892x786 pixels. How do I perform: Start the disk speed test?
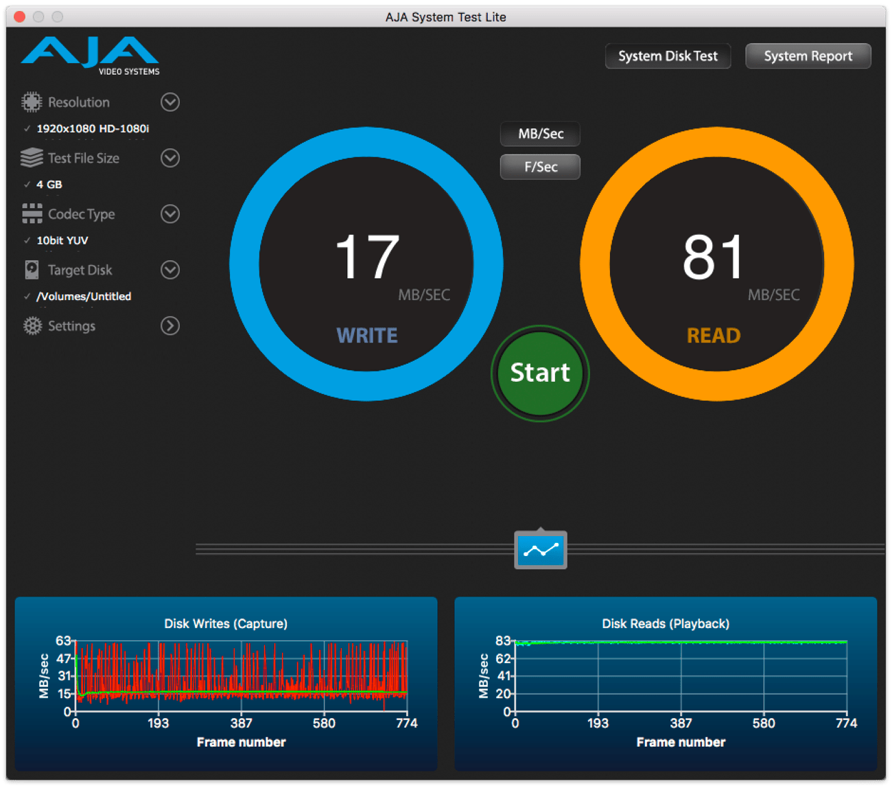540,373
